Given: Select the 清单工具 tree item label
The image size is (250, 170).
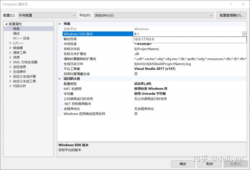Looking at the screenshot, I should point(19,53).
